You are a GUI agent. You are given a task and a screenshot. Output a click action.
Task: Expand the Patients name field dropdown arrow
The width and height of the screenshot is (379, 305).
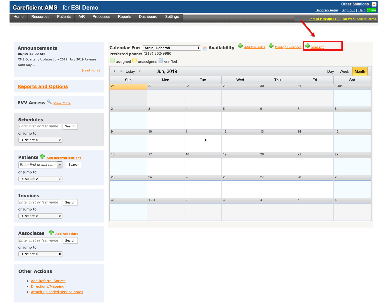tap(60, 165)
